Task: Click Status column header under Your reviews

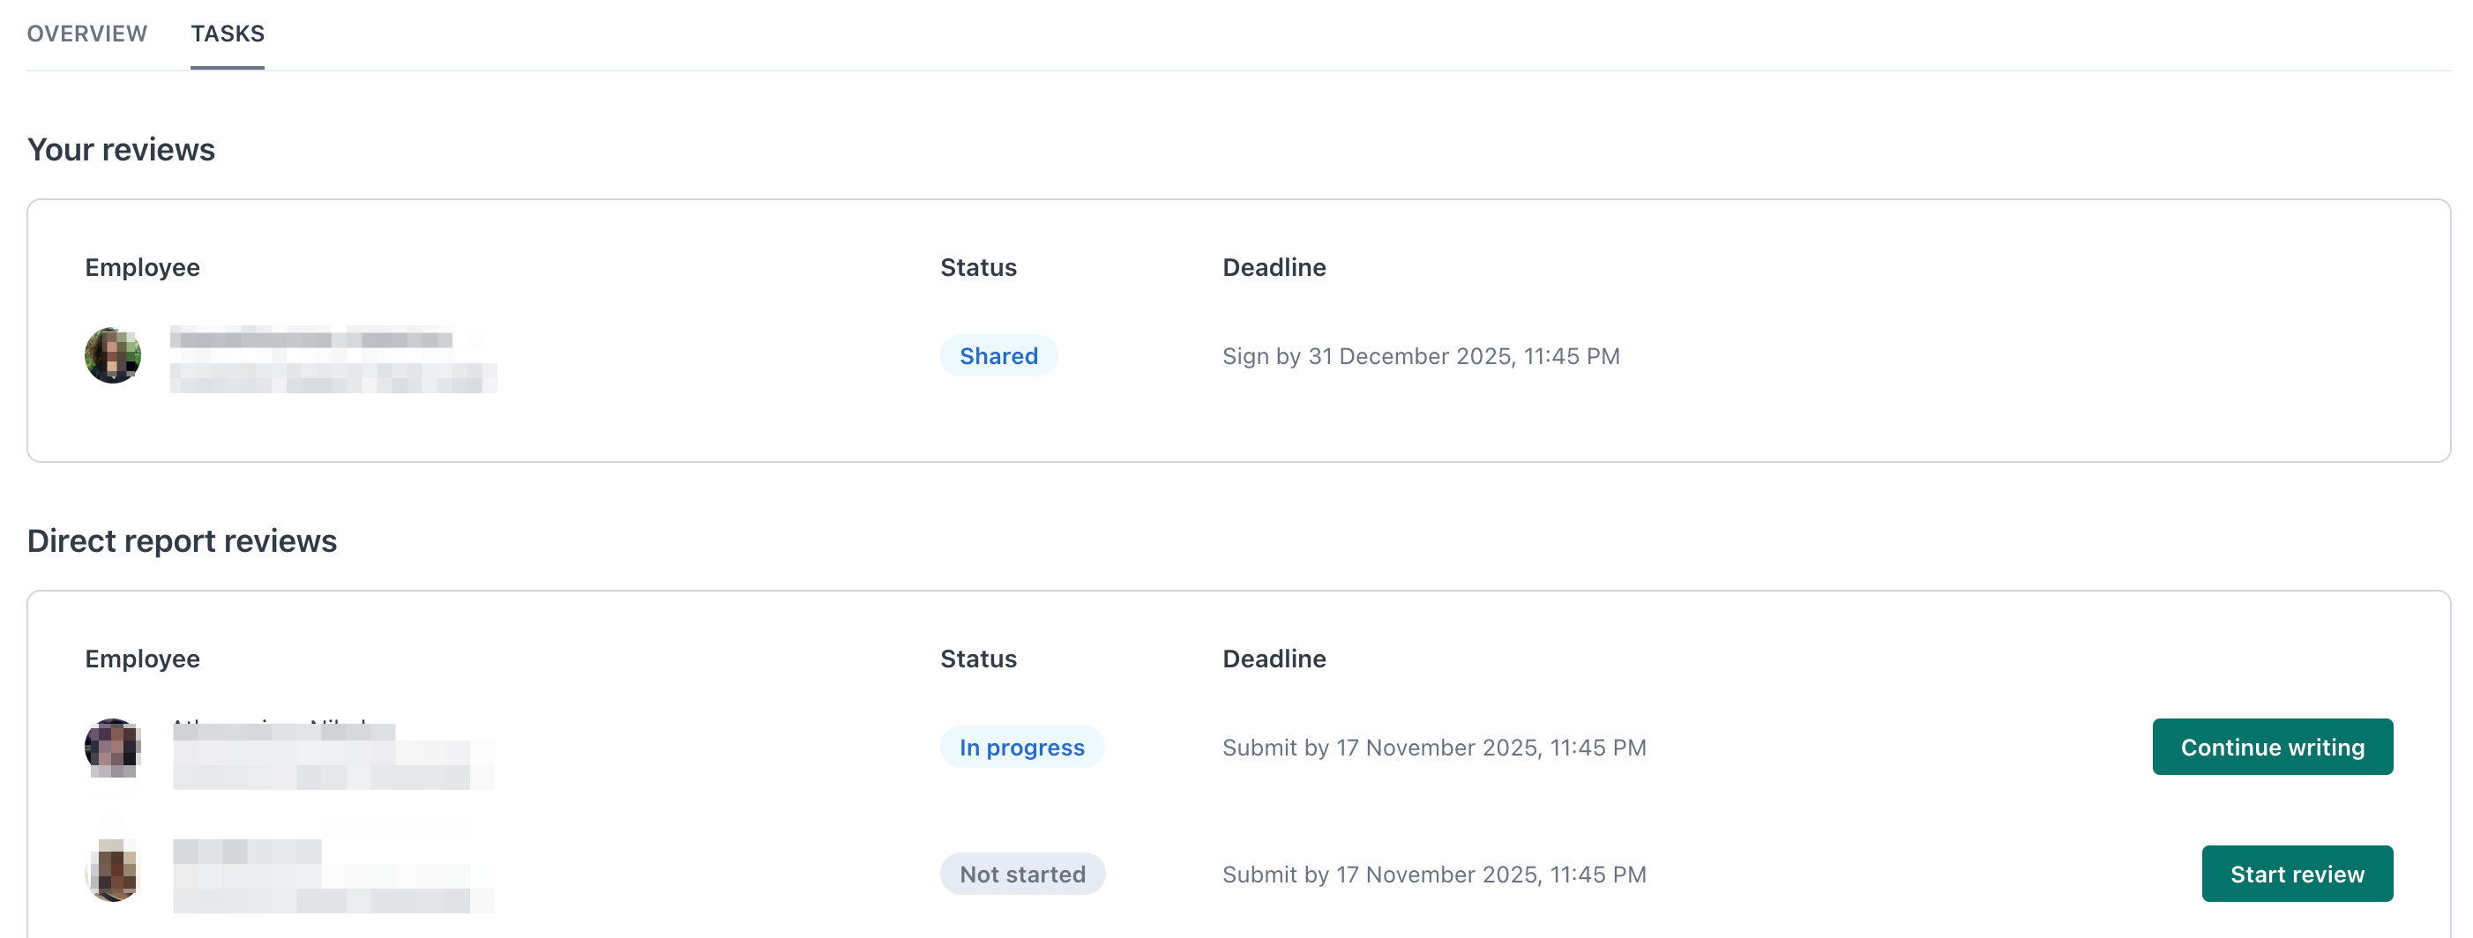Action: pos(977,267)
